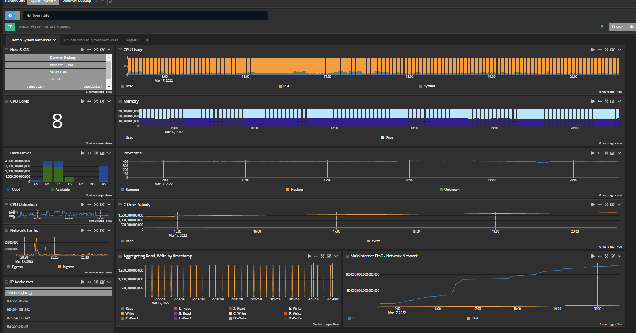
Task: Click the blue clock time override button
Action: click(10, 16)
